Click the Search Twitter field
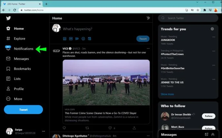The image size is (222, 138). [188, 18]
